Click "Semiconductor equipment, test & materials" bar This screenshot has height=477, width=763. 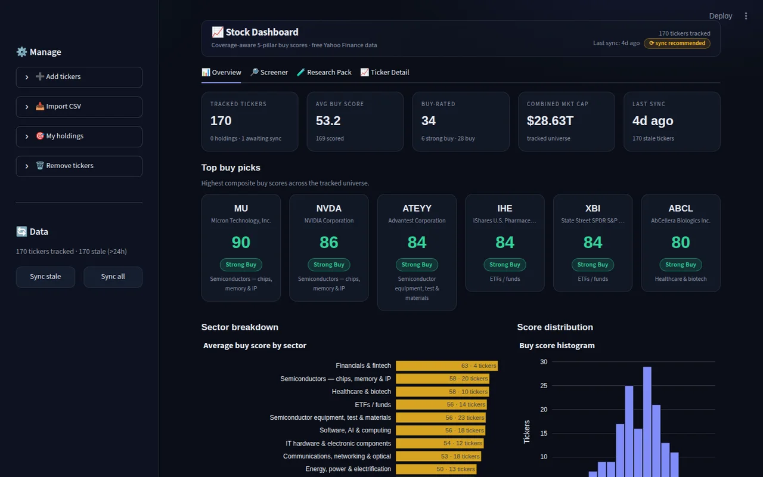point(441,417)
